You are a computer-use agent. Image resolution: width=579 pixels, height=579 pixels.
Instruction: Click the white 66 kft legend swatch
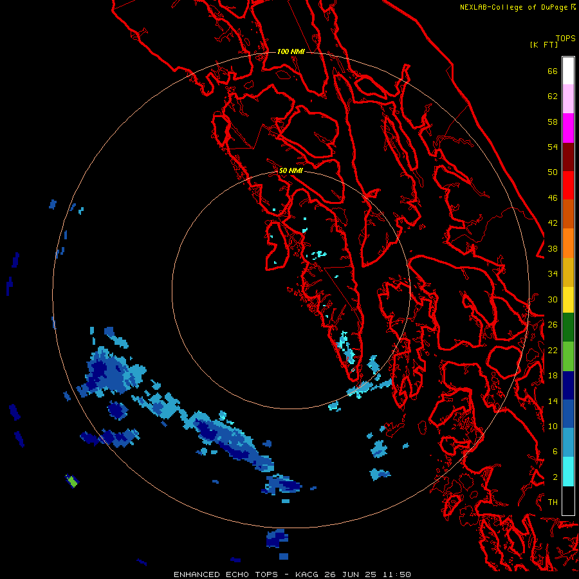coord(568,71)
